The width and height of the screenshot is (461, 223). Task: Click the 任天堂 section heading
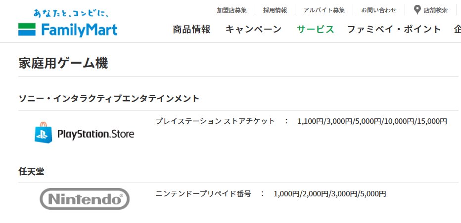pos(31,172)
